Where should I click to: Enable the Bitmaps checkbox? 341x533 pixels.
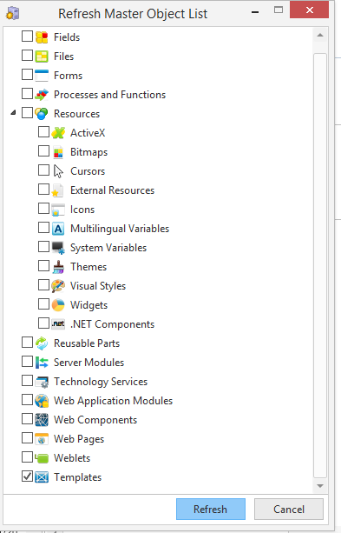[43, 151]
